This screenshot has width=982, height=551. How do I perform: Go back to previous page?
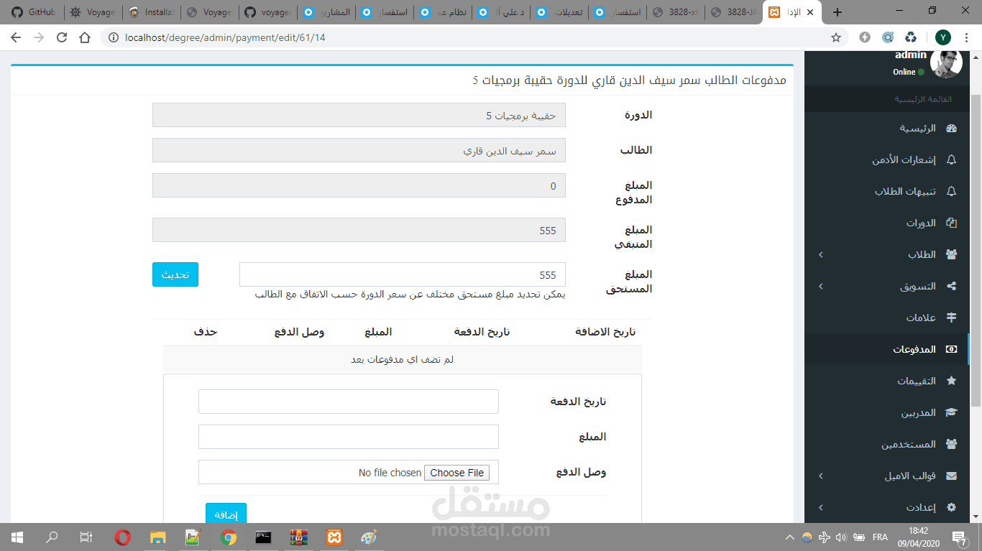coord(16,37)
